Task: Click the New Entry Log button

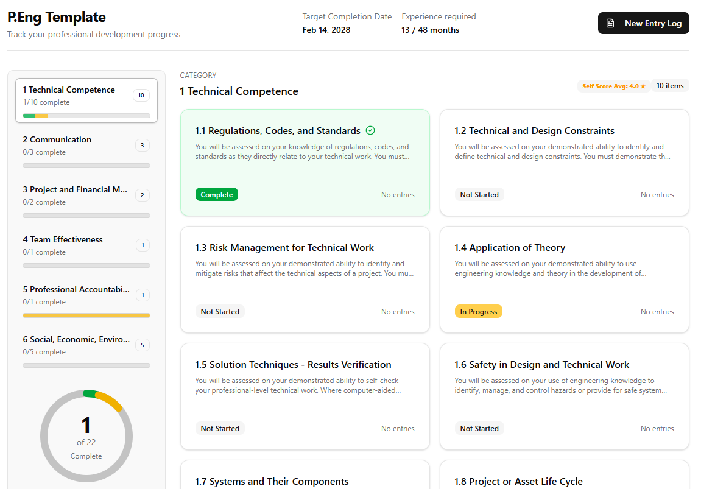Action: click(x=643, y=23)
